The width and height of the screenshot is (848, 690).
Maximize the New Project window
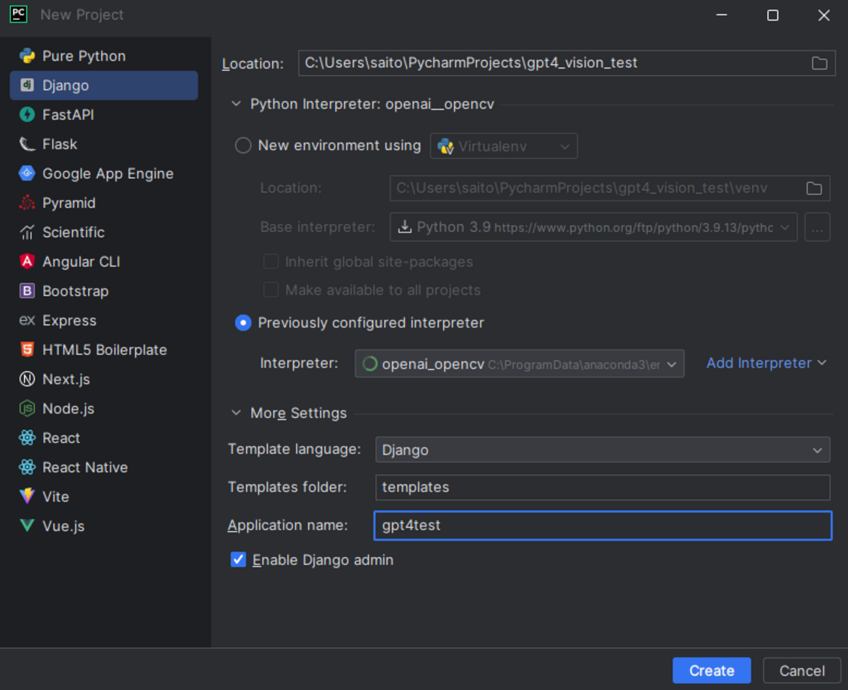(772, 15)
